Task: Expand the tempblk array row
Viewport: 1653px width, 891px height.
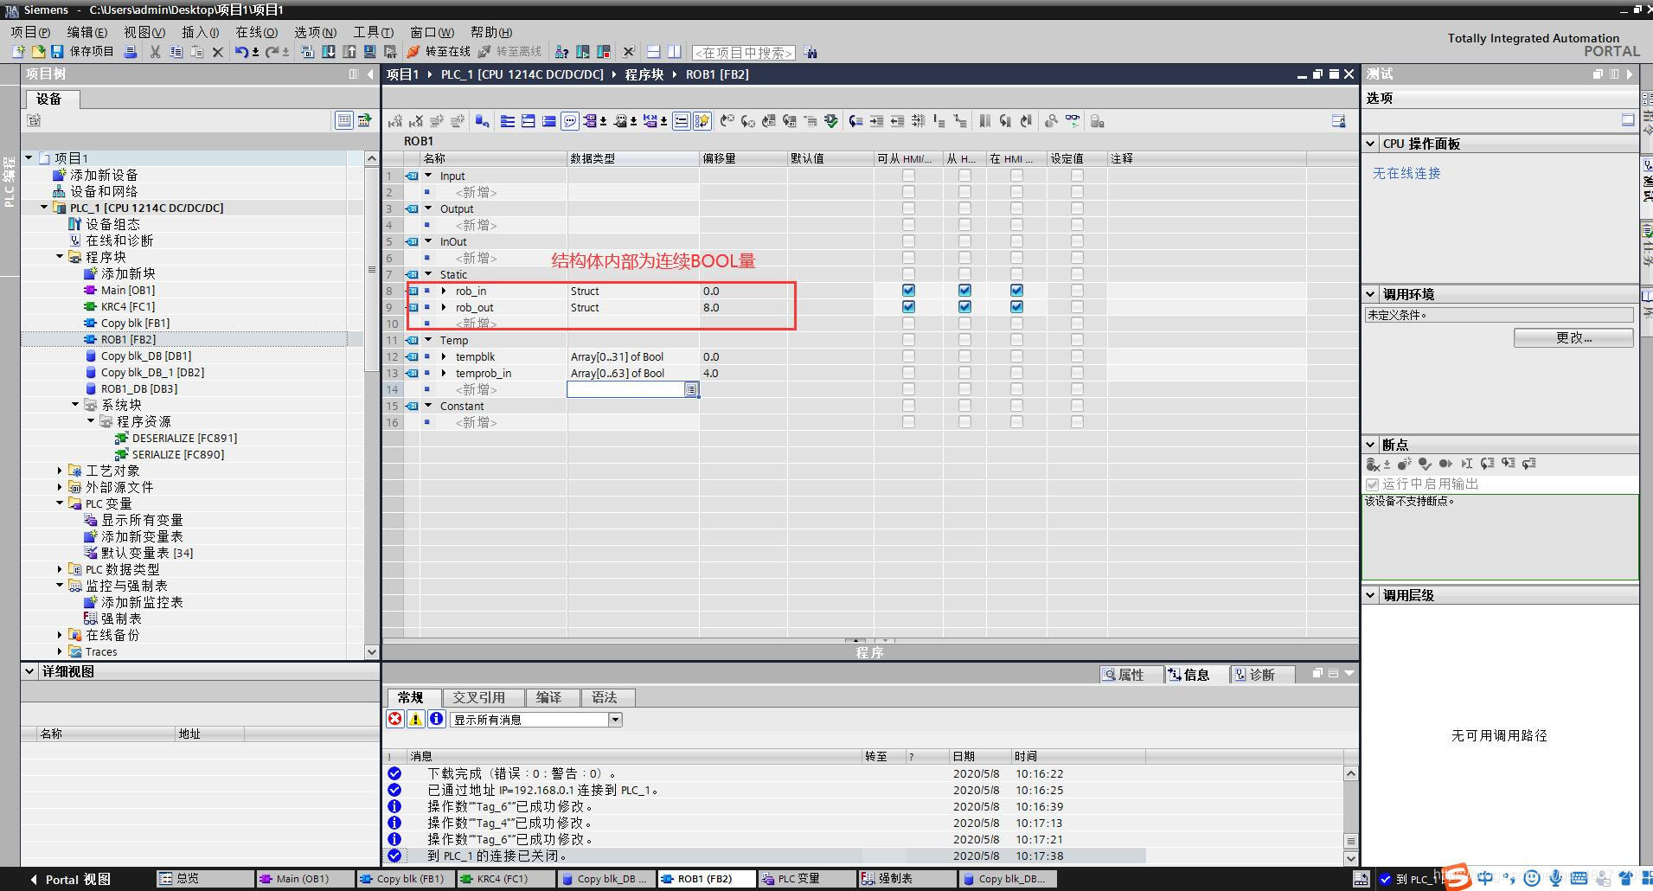Action: pos(444,356)
